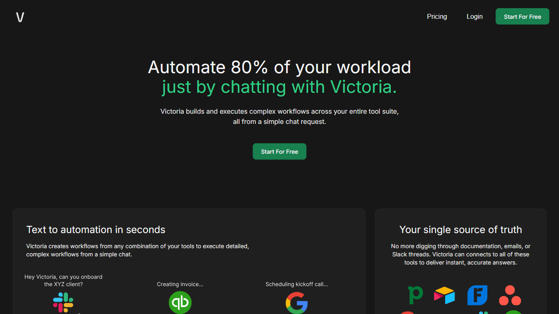Click the Airtable logo icon
The image size is (559, 314).
click(444, 295)
